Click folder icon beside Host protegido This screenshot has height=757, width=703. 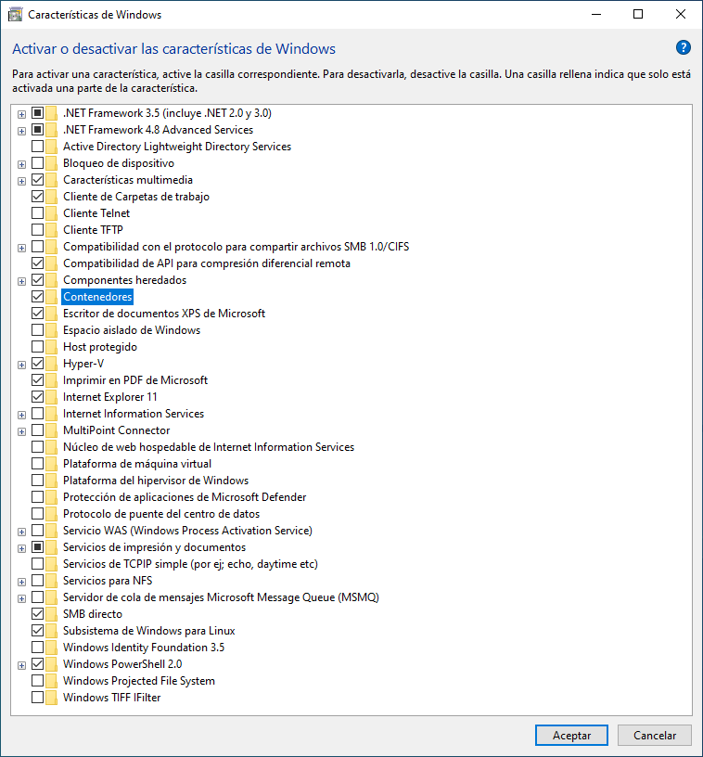coord(52,347)
